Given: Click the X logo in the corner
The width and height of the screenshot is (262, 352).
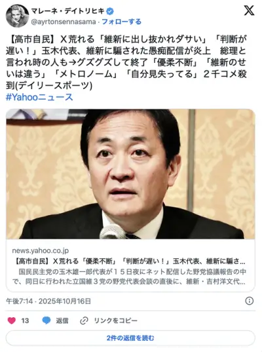Looking at the screenshot, I should 249,10.
